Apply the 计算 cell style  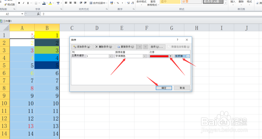pyautogui.click(x=192, y=2)
